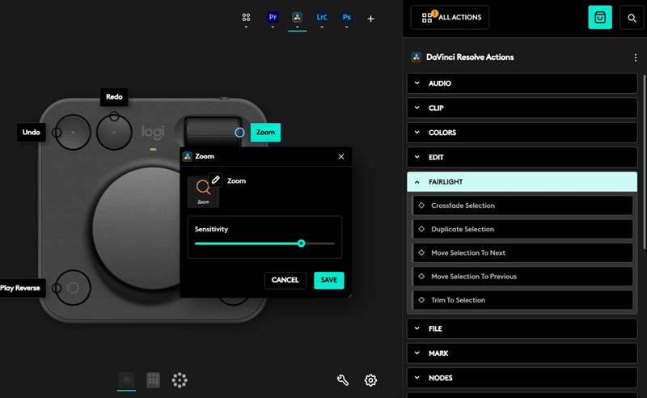Click the Zoom label next to the roller

pyautogui.click(x=265, y=132)
